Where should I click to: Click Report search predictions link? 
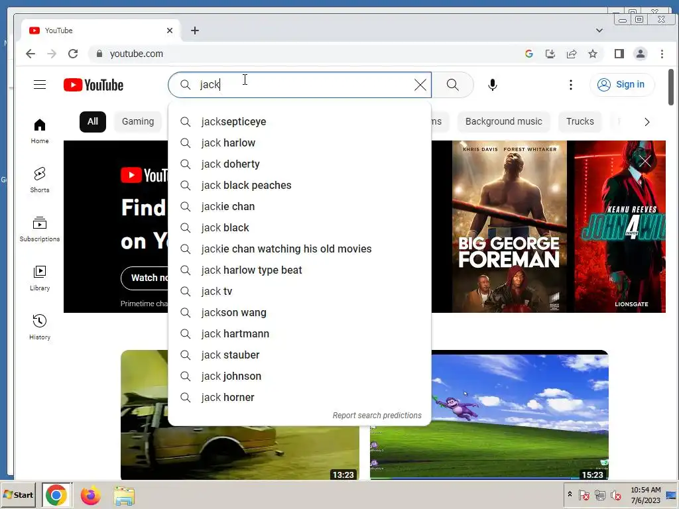[x=377, y=416]
